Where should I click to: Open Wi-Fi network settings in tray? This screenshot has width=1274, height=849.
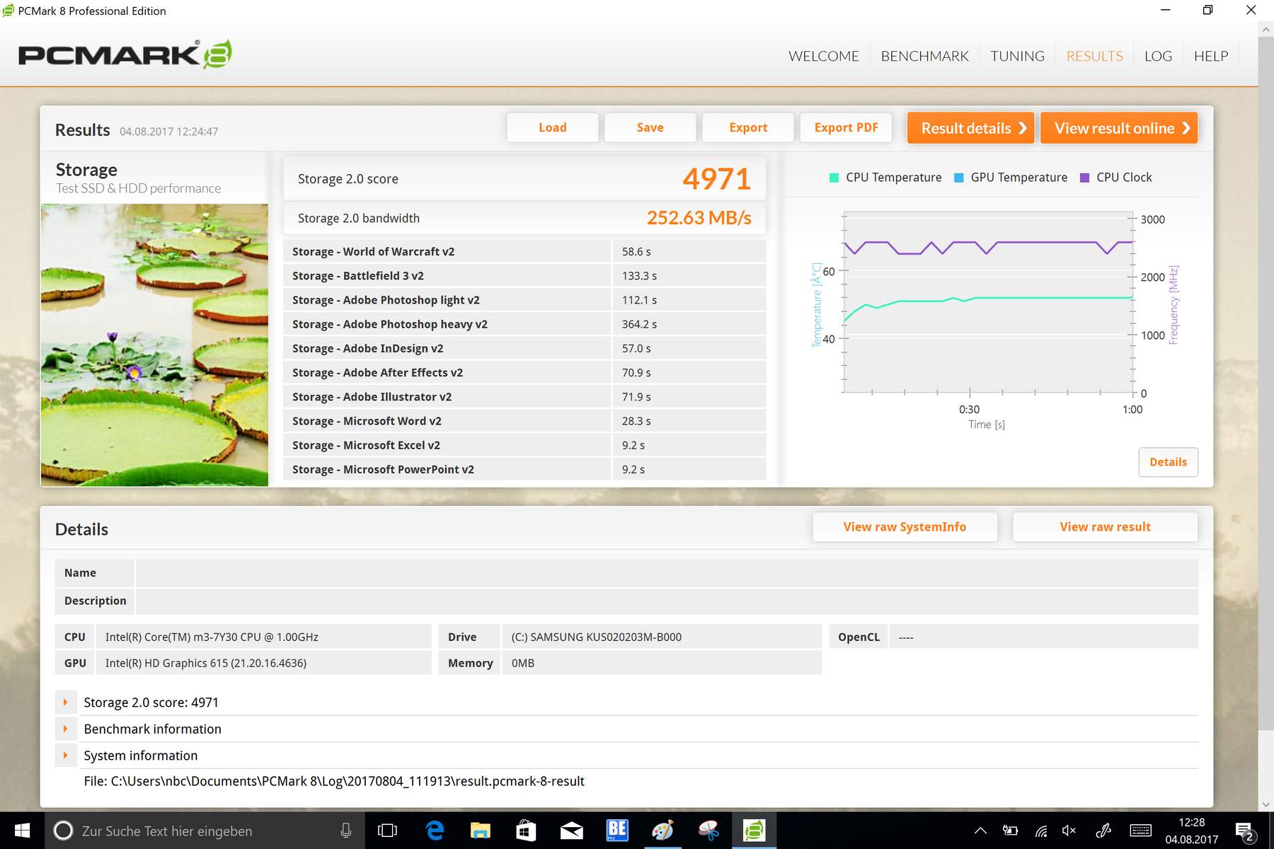click(x=1041, y=831)
